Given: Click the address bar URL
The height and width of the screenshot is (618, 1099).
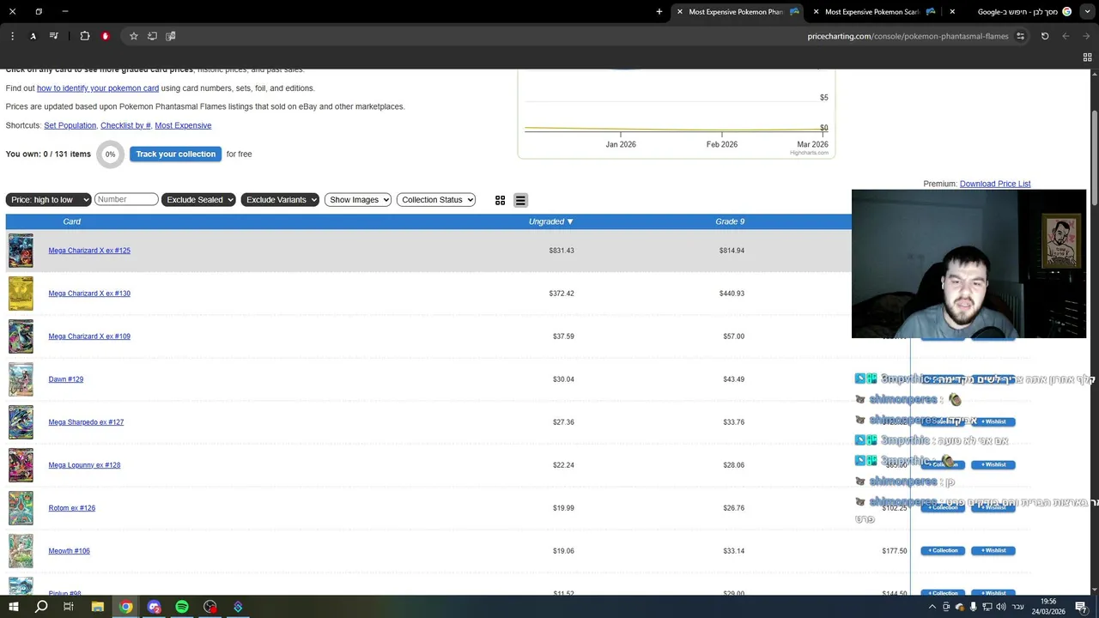Looking at the screenshot, I should pyautogui.click(x=908, y=36).
